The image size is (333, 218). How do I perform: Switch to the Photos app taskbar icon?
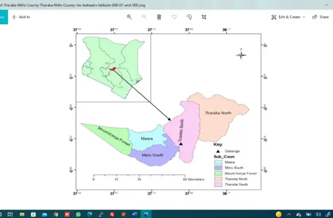(x=146, y=215)
